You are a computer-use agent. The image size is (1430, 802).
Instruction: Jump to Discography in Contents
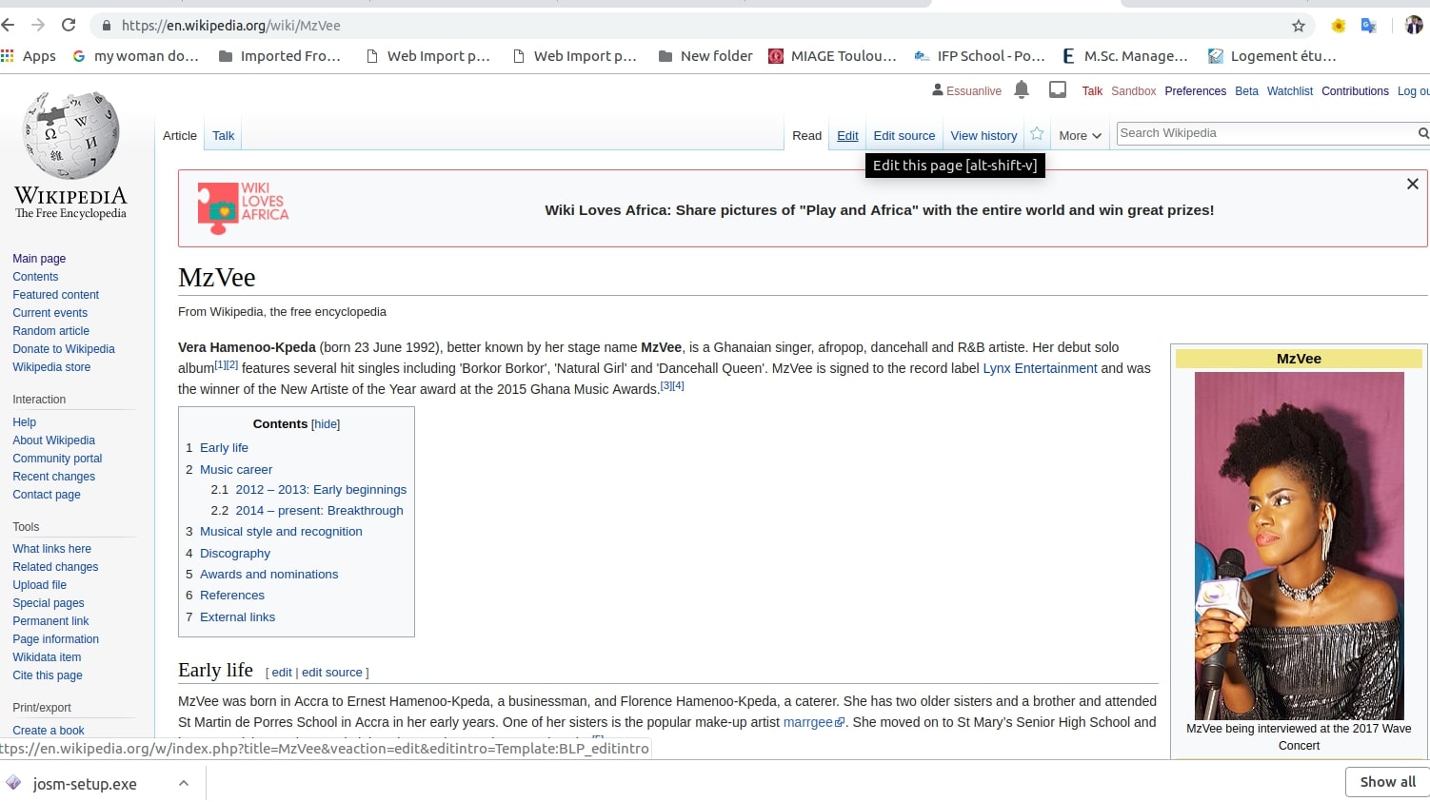tap(235, 554)
